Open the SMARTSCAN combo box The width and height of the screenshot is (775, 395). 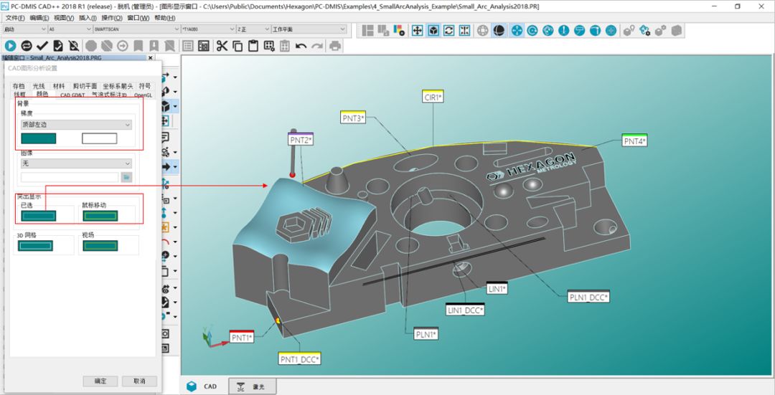[x=137, y=29]
